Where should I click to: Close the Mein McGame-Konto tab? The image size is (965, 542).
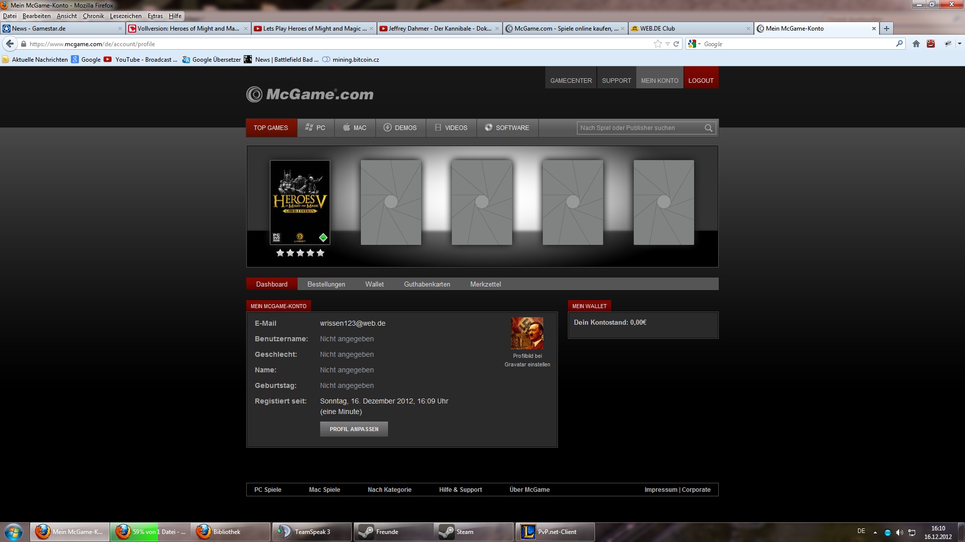click(874, 29)
